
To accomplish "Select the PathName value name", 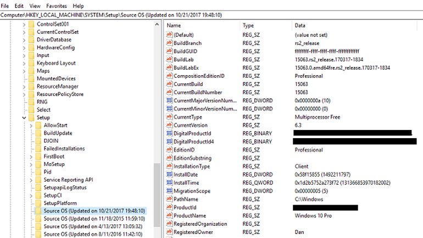I will (x=186, y=199).
